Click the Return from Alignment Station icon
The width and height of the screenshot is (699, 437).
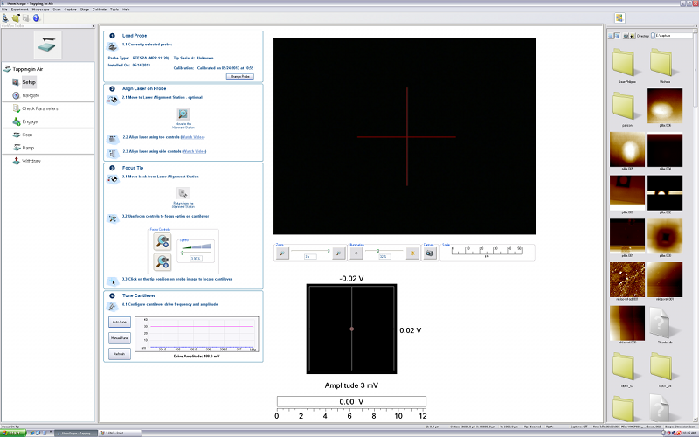[183, 193]
